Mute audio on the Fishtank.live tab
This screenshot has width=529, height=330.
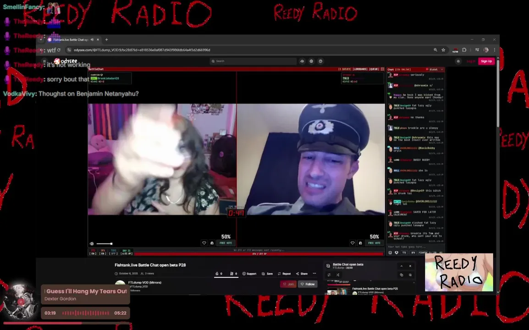point(92,39)
